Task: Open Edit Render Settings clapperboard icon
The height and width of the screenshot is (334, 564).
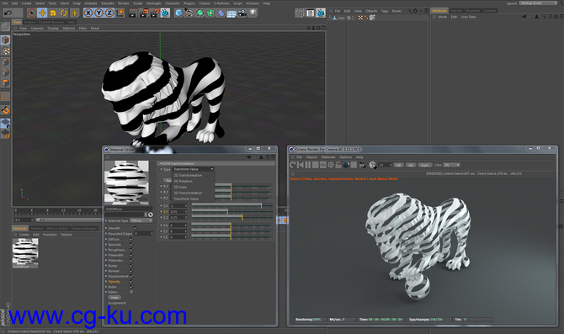Action: coord(155,13)
